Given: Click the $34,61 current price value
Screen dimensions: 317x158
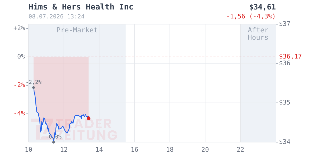Looking at the screenshot, I should point(262,7).
